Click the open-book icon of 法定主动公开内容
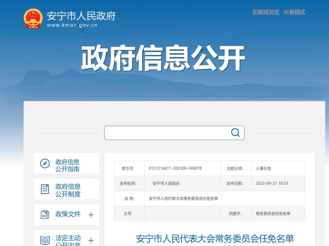The image size is (329, 246). pos(44,240)
